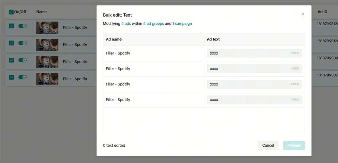
Task: Turn off the third ad's status switch
Action: (x=22, y=60)
